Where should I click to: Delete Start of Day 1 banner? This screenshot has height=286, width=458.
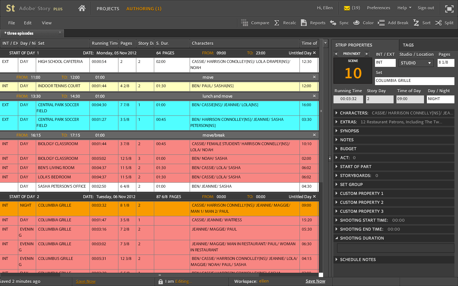pyautogui.click(x=314, y=53)
